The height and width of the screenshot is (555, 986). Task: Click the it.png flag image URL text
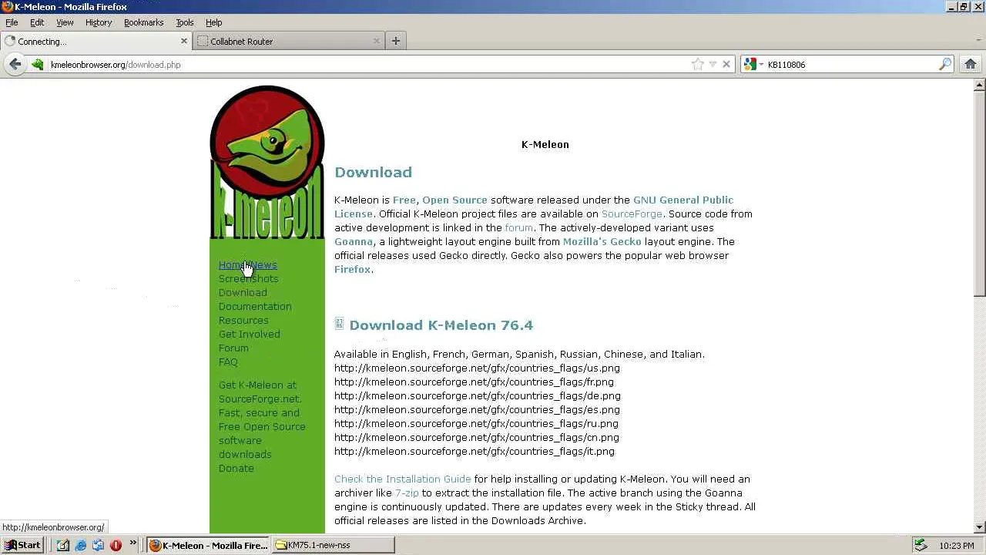[475, 452]
